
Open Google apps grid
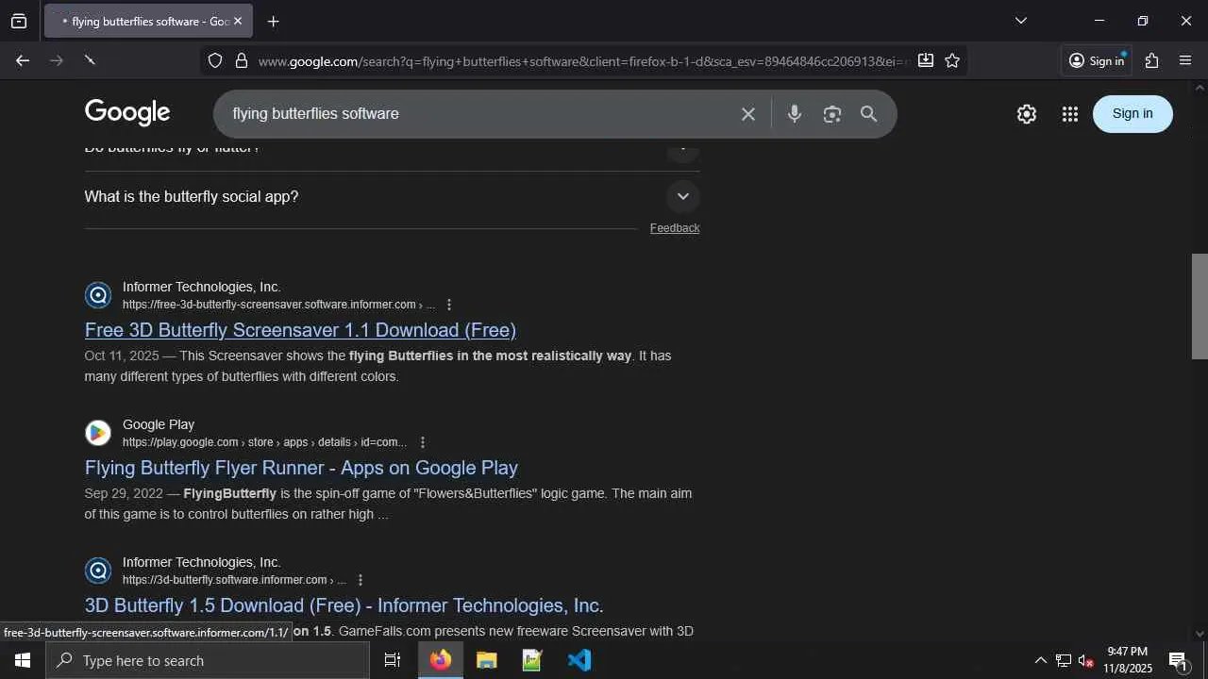pyautogui.click(x=1069, y=114)
